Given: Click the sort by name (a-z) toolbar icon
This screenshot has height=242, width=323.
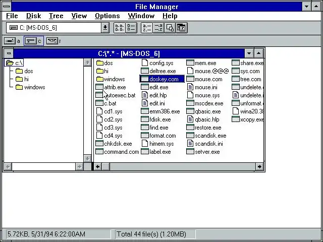Looking at the screenshot, I should (x=147, y=28).
